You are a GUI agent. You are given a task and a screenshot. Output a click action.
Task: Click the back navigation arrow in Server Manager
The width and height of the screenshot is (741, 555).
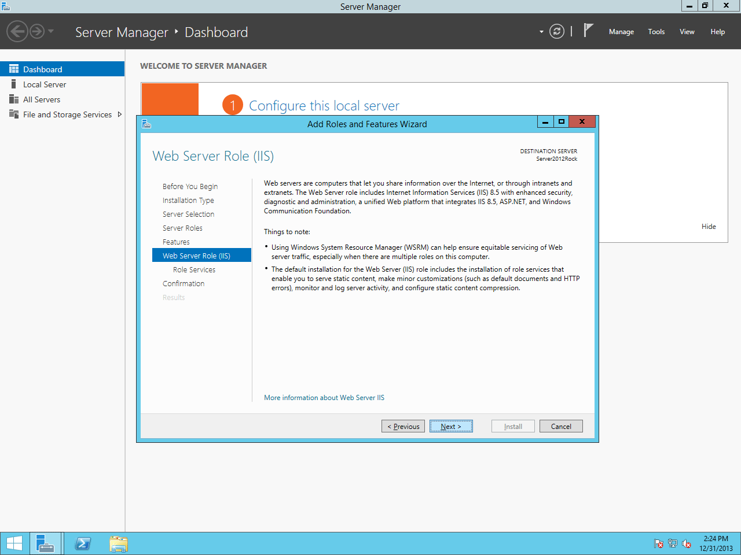pyautogui.click(x=17, y=31)
